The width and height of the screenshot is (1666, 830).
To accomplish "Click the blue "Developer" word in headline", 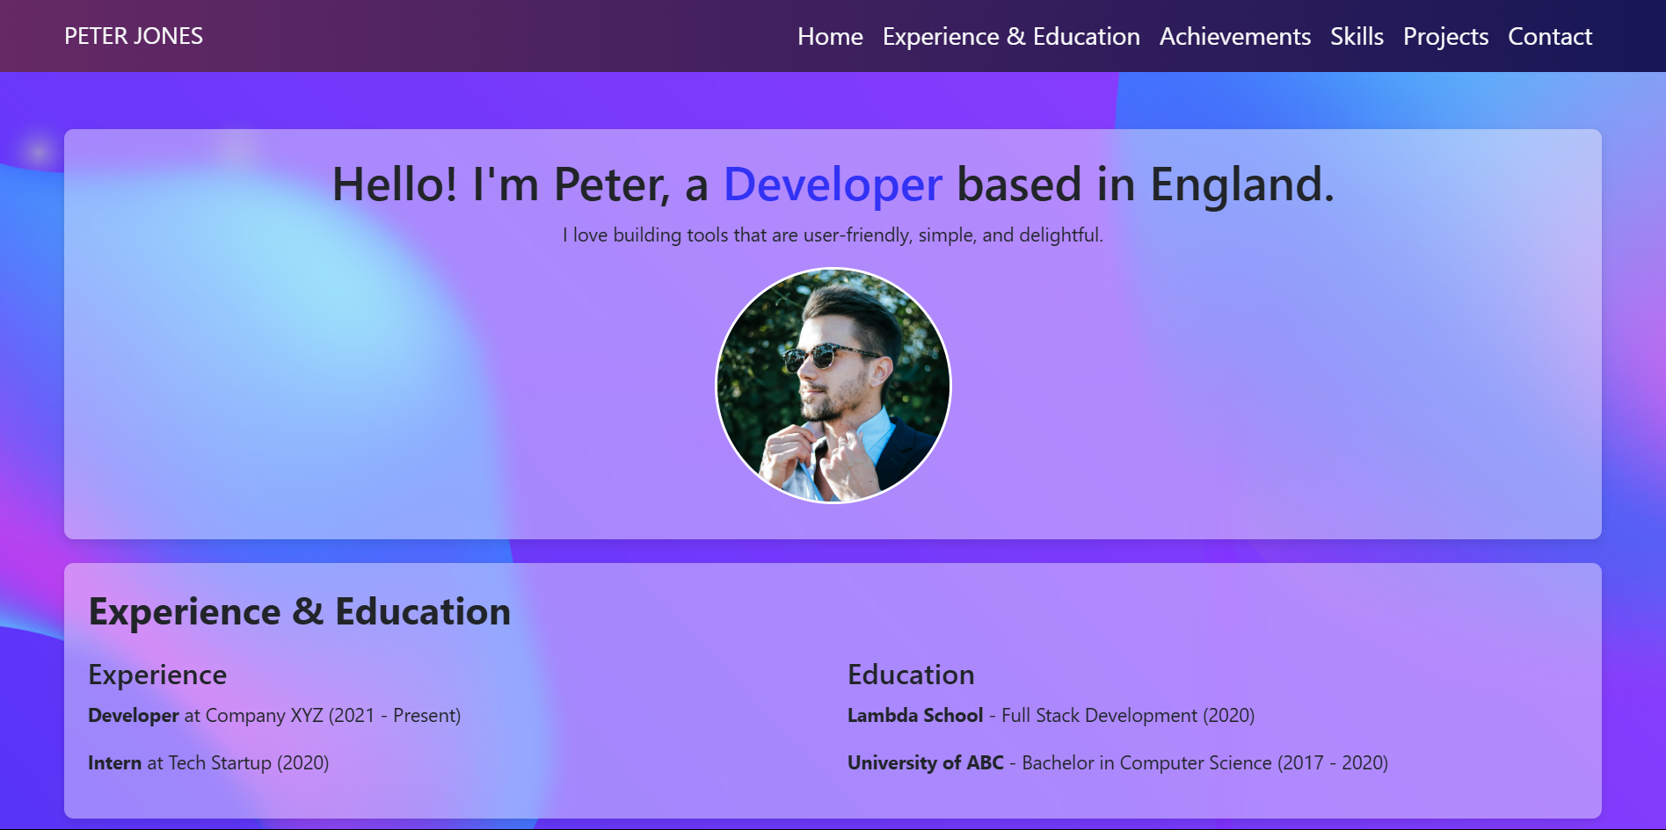I will [833, 184].
